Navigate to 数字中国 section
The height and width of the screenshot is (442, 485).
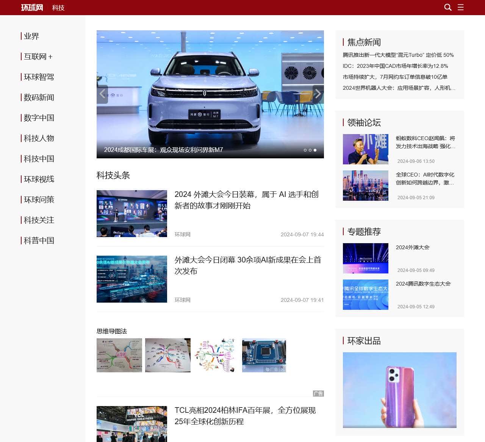(39, 118)
